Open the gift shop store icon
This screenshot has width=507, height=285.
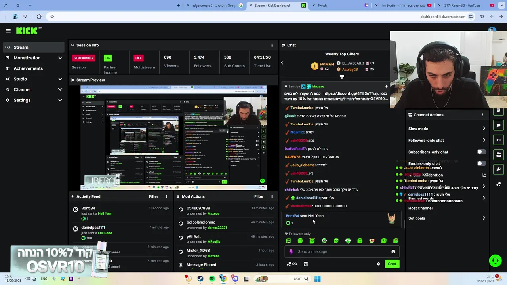pyautogui.click(x=306, y=264)
